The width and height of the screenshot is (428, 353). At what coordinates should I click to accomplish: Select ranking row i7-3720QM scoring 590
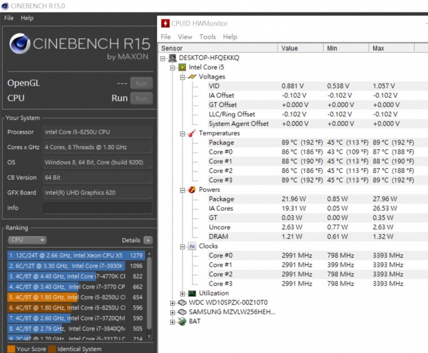click(76, 318)
